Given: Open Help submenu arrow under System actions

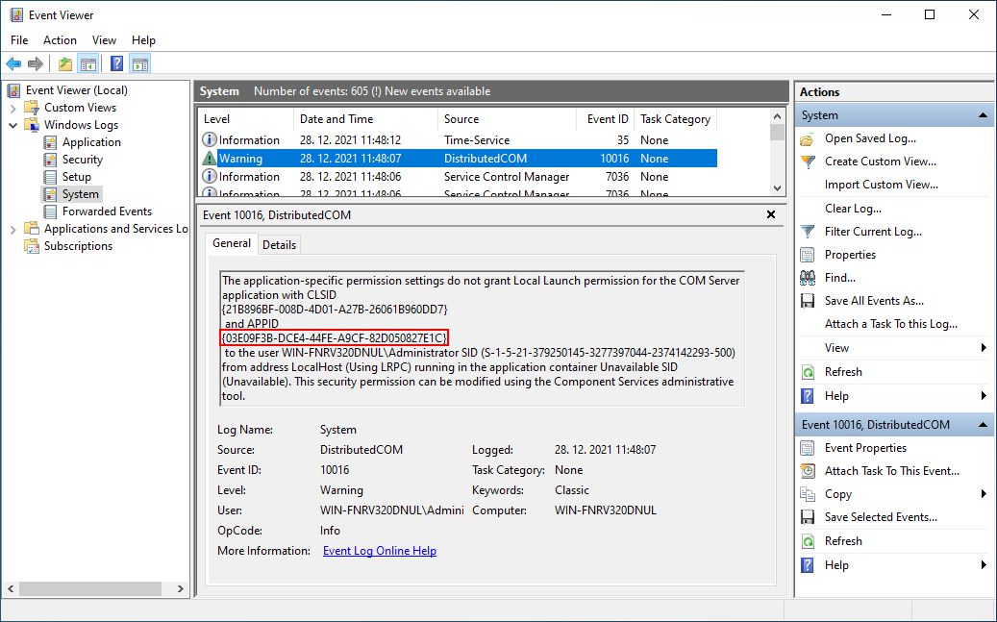Looking at the screenshot, I should pos(984,395).
